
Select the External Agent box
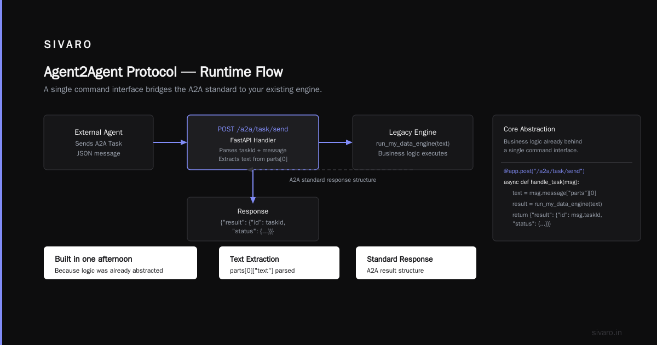coord(99,142)
